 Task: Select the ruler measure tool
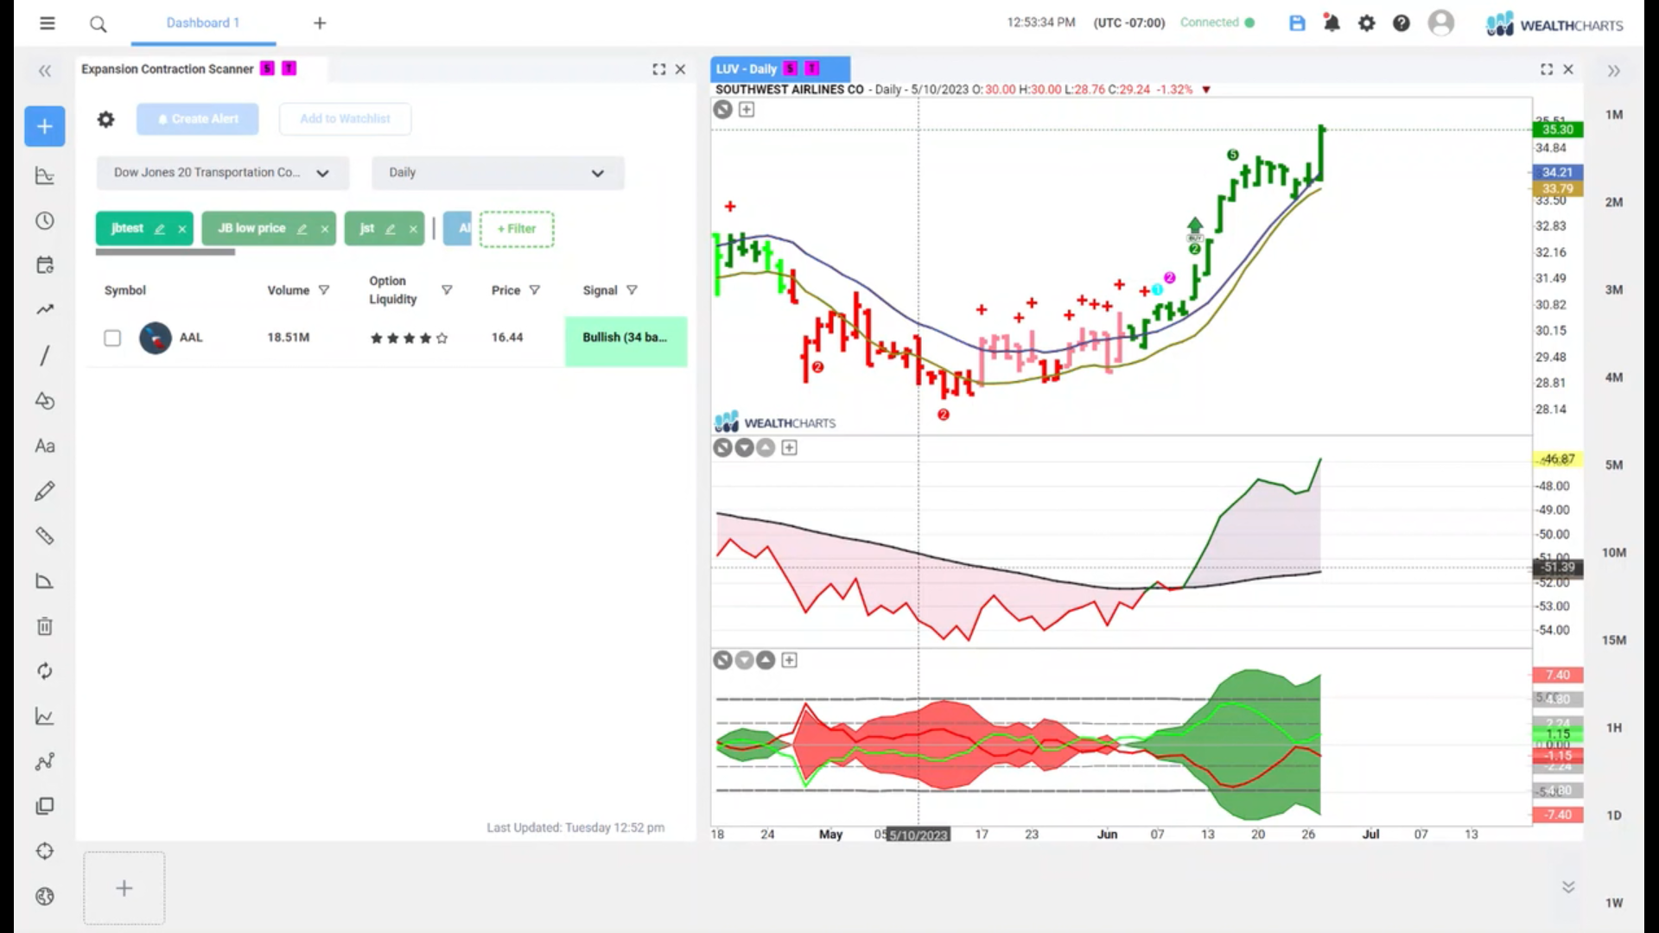tap(45, 536)
